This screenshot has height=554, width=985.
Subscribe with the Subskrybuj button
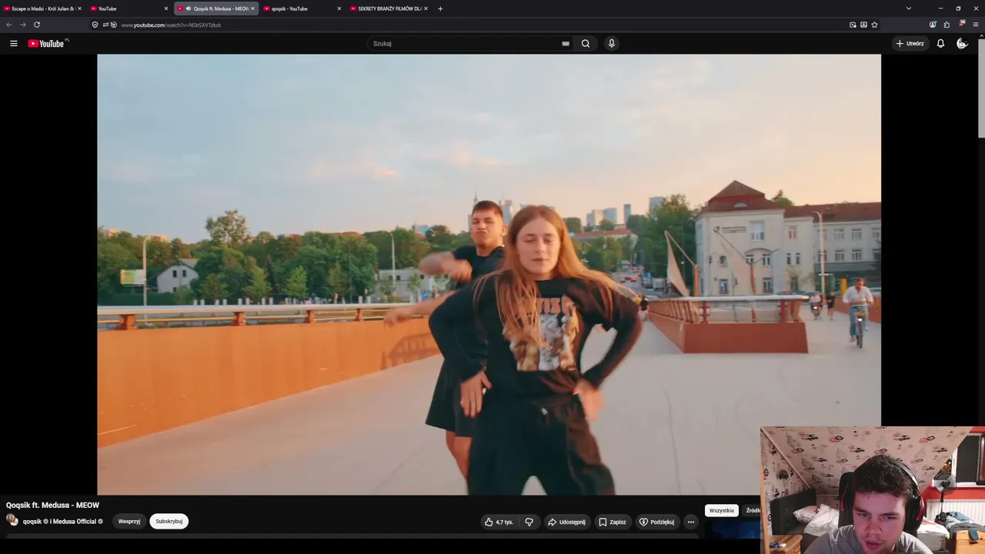tap(169, 522)
